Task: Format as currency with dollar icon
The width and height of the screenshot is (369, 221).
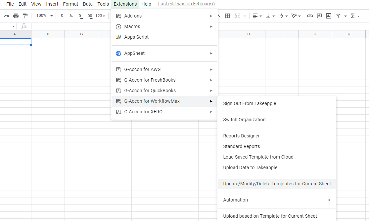Action: (x=62, y=16)
